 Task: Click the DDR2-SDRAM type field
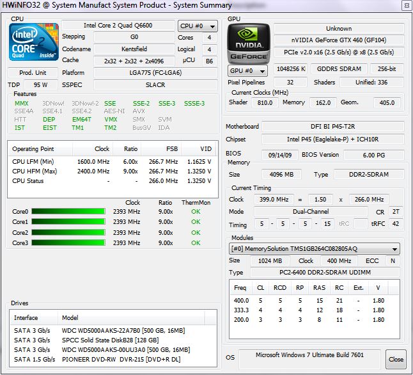[369, 174]
